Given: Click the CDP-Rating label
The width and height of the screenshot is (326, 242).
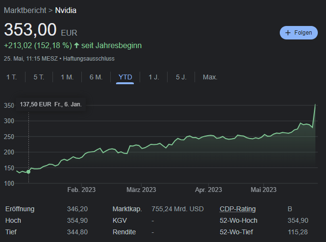Looking at the screenshot, I should coord(237,209).
